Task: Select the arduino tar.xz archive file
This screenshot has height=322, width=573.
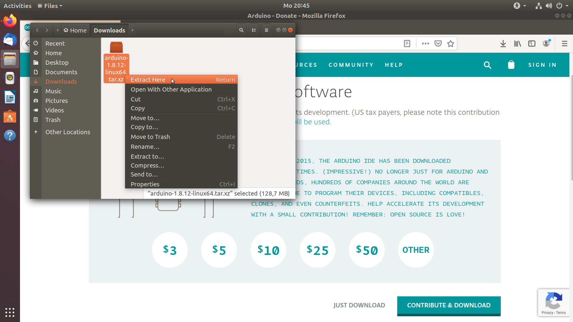Action: click(x=116, y=62)
